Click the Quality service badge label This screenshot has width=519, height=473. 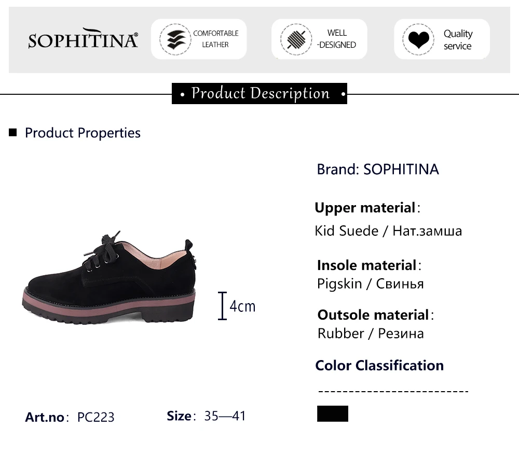(458, 40)
